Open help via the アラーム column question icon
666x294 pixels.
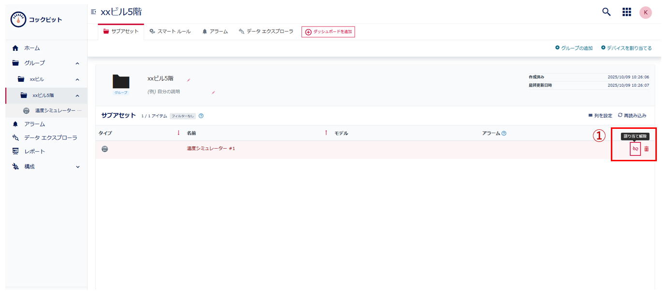pos(504,133)
